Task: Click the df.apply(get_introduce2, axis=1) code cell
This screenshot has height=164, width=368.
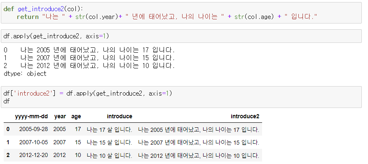Action: tap(181, 36)
